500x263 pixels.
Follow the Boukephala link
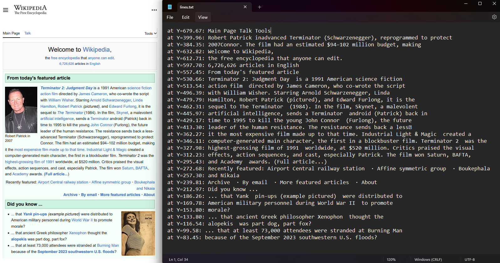[x=144, y=182]
